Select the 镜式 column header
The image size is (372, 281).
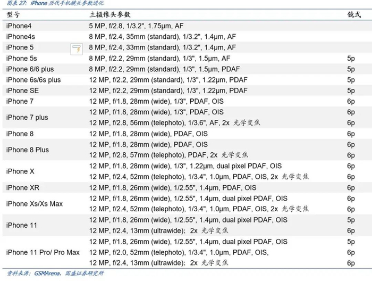354,15
